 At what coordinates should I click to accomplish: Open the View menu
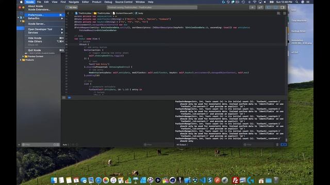click(55, 2)
